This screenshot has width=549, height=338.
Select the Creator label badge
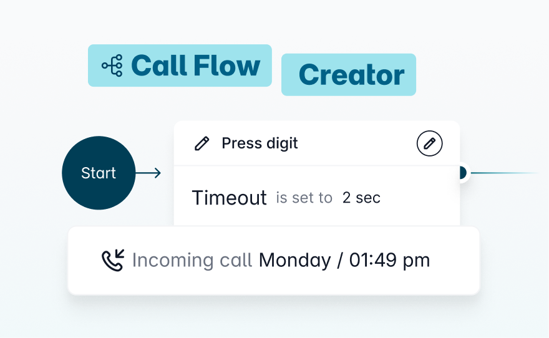(x=349, y=75)
